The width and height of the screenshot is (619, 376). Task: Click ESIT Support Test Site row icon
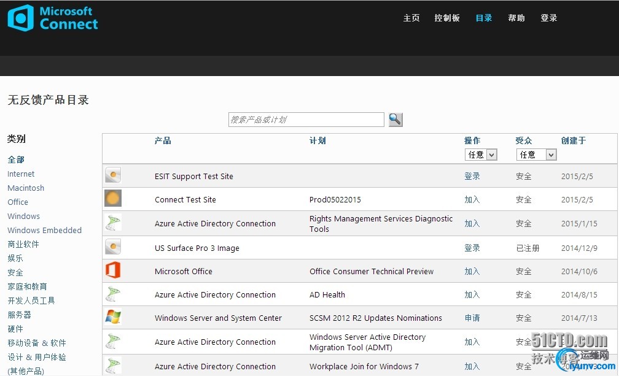[x=113, y=175]
